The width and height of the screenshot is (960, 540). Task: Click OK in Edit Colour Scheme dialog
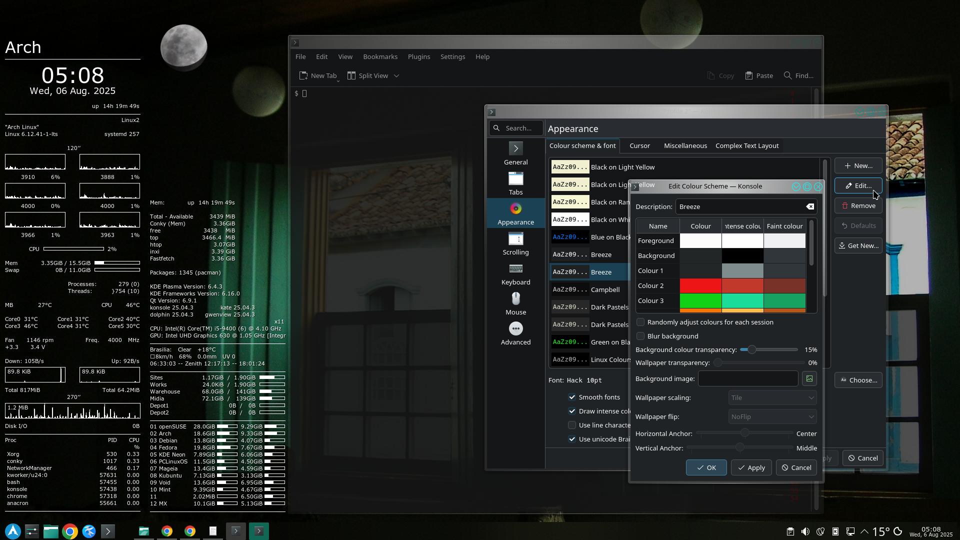706,467
